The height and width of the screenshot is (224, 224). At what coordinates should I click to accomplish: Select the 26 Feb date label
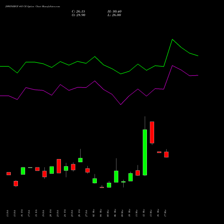pyautogui.click(x=79, y=213)
